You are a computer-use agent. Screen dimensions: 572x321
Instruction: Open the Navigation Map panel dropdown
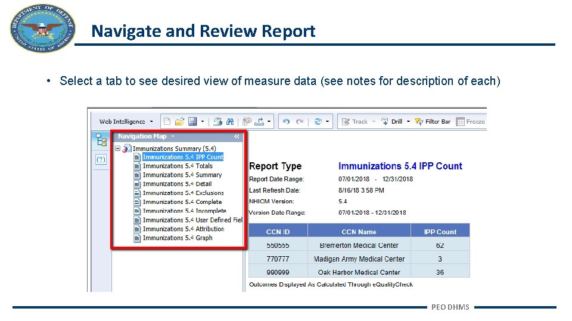(x=173, y=137)
